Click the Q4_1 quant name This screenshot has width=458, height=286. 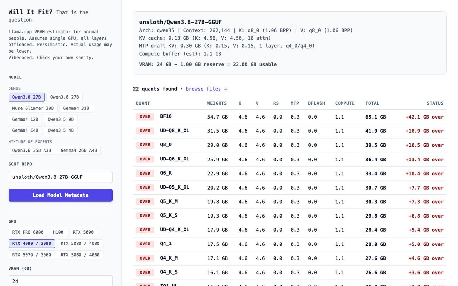166,244
